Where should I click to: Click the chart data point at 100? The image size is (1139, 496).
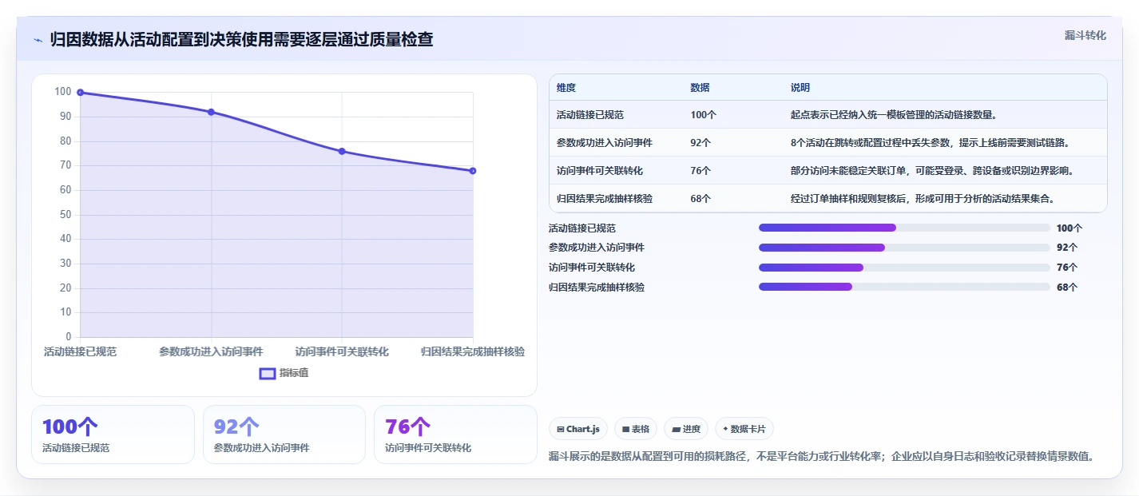coord(81,93)
